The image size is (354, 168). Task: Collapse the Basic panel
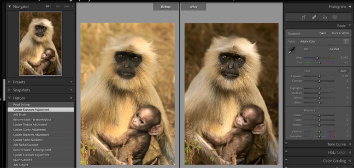(x=349, y=26)
